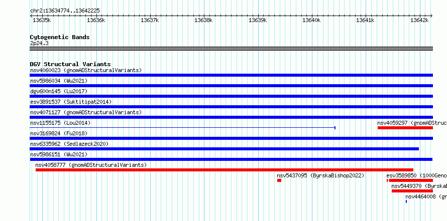Image resolution: width=447 pixels, height=221 pixels.
Task: Open the nsv4464008 variant label
Action: (426, 196)
